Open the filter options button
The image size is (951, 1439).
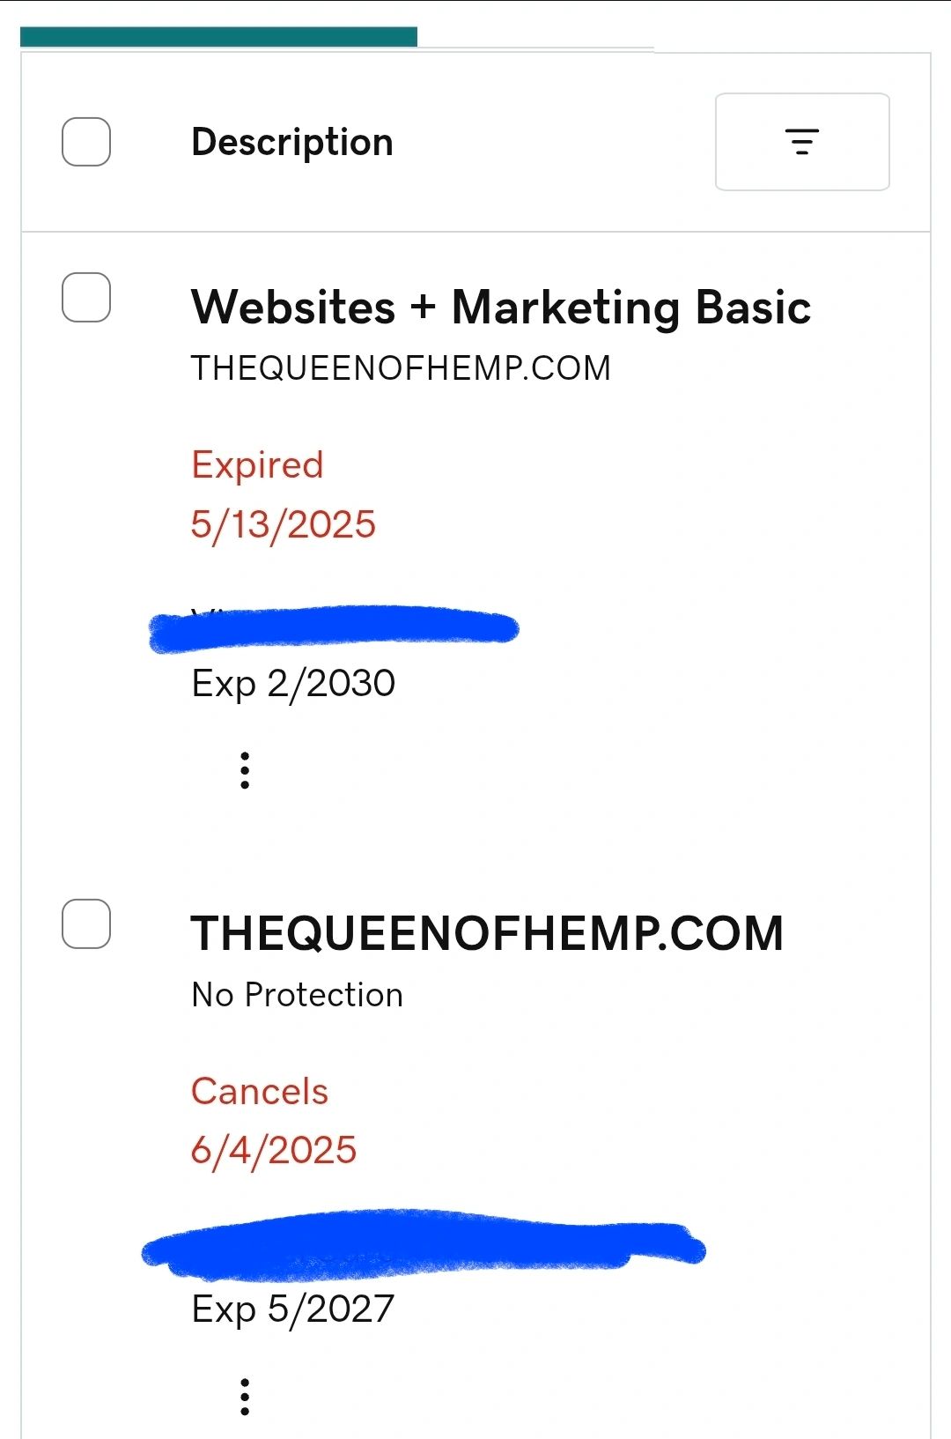tap(801, 142)
